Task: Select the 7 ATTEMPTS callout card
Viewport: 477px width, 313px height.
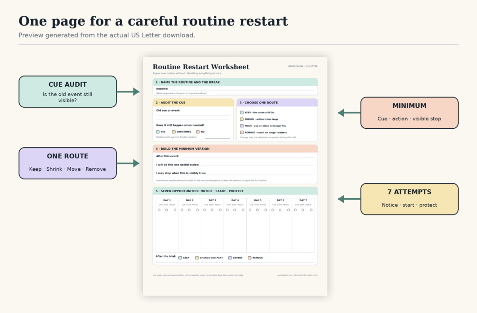Action: 409,199
